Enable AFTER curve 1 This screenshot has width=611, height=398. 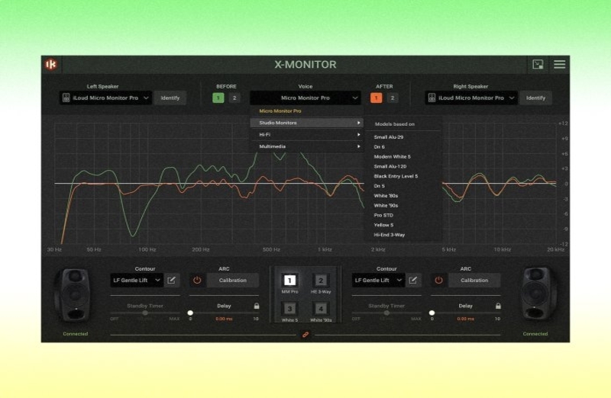(376, 98)
